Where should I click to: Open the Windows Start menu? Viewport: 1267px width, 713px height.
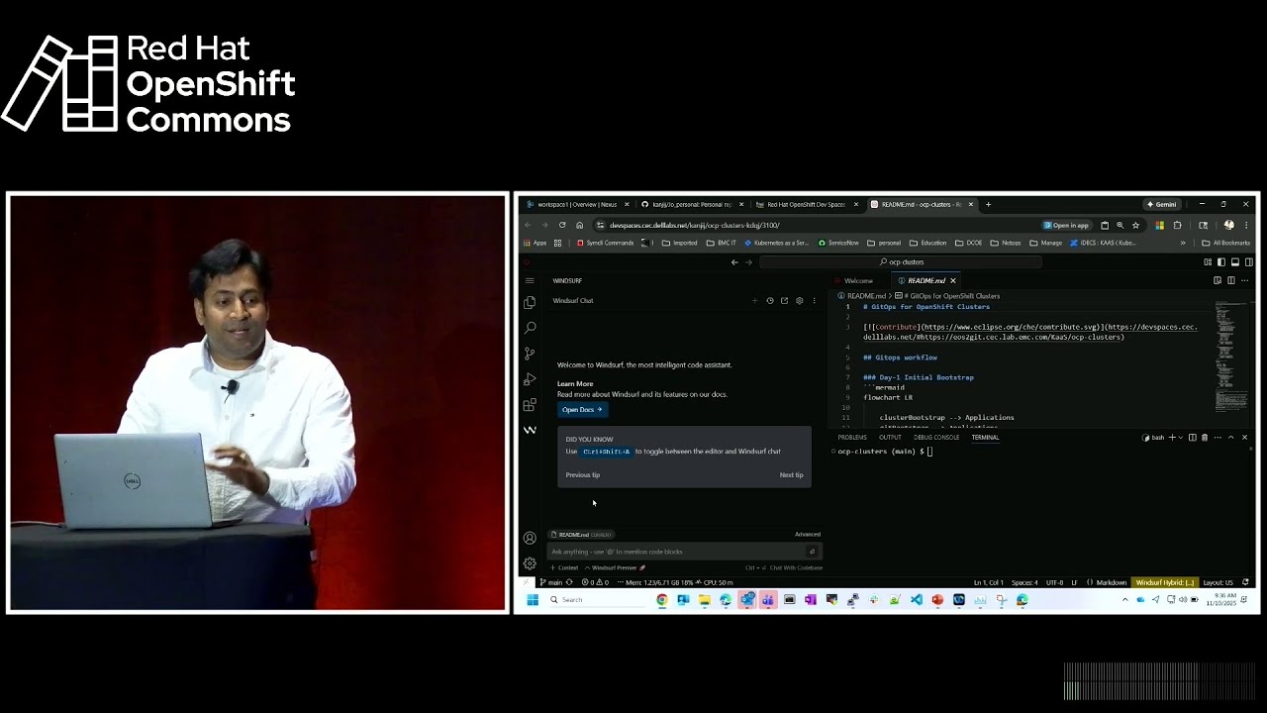[x=532, y=599]
